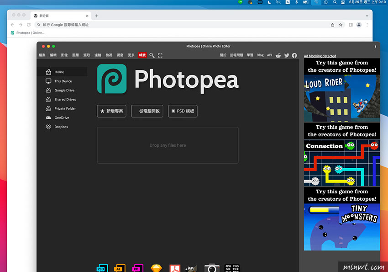Click the 新增專案 new project button
Image resolution: width=388 pixels, height=272 pixels.
click(111, 111)
